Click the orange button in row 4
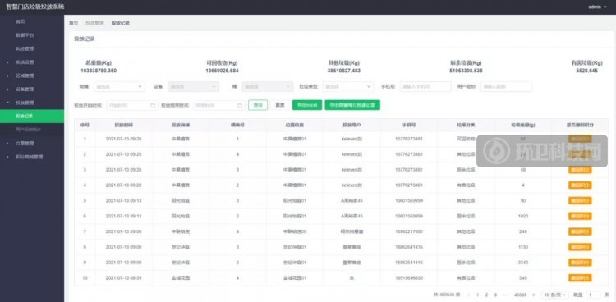616x302 pixels. (x=580, y=185)
